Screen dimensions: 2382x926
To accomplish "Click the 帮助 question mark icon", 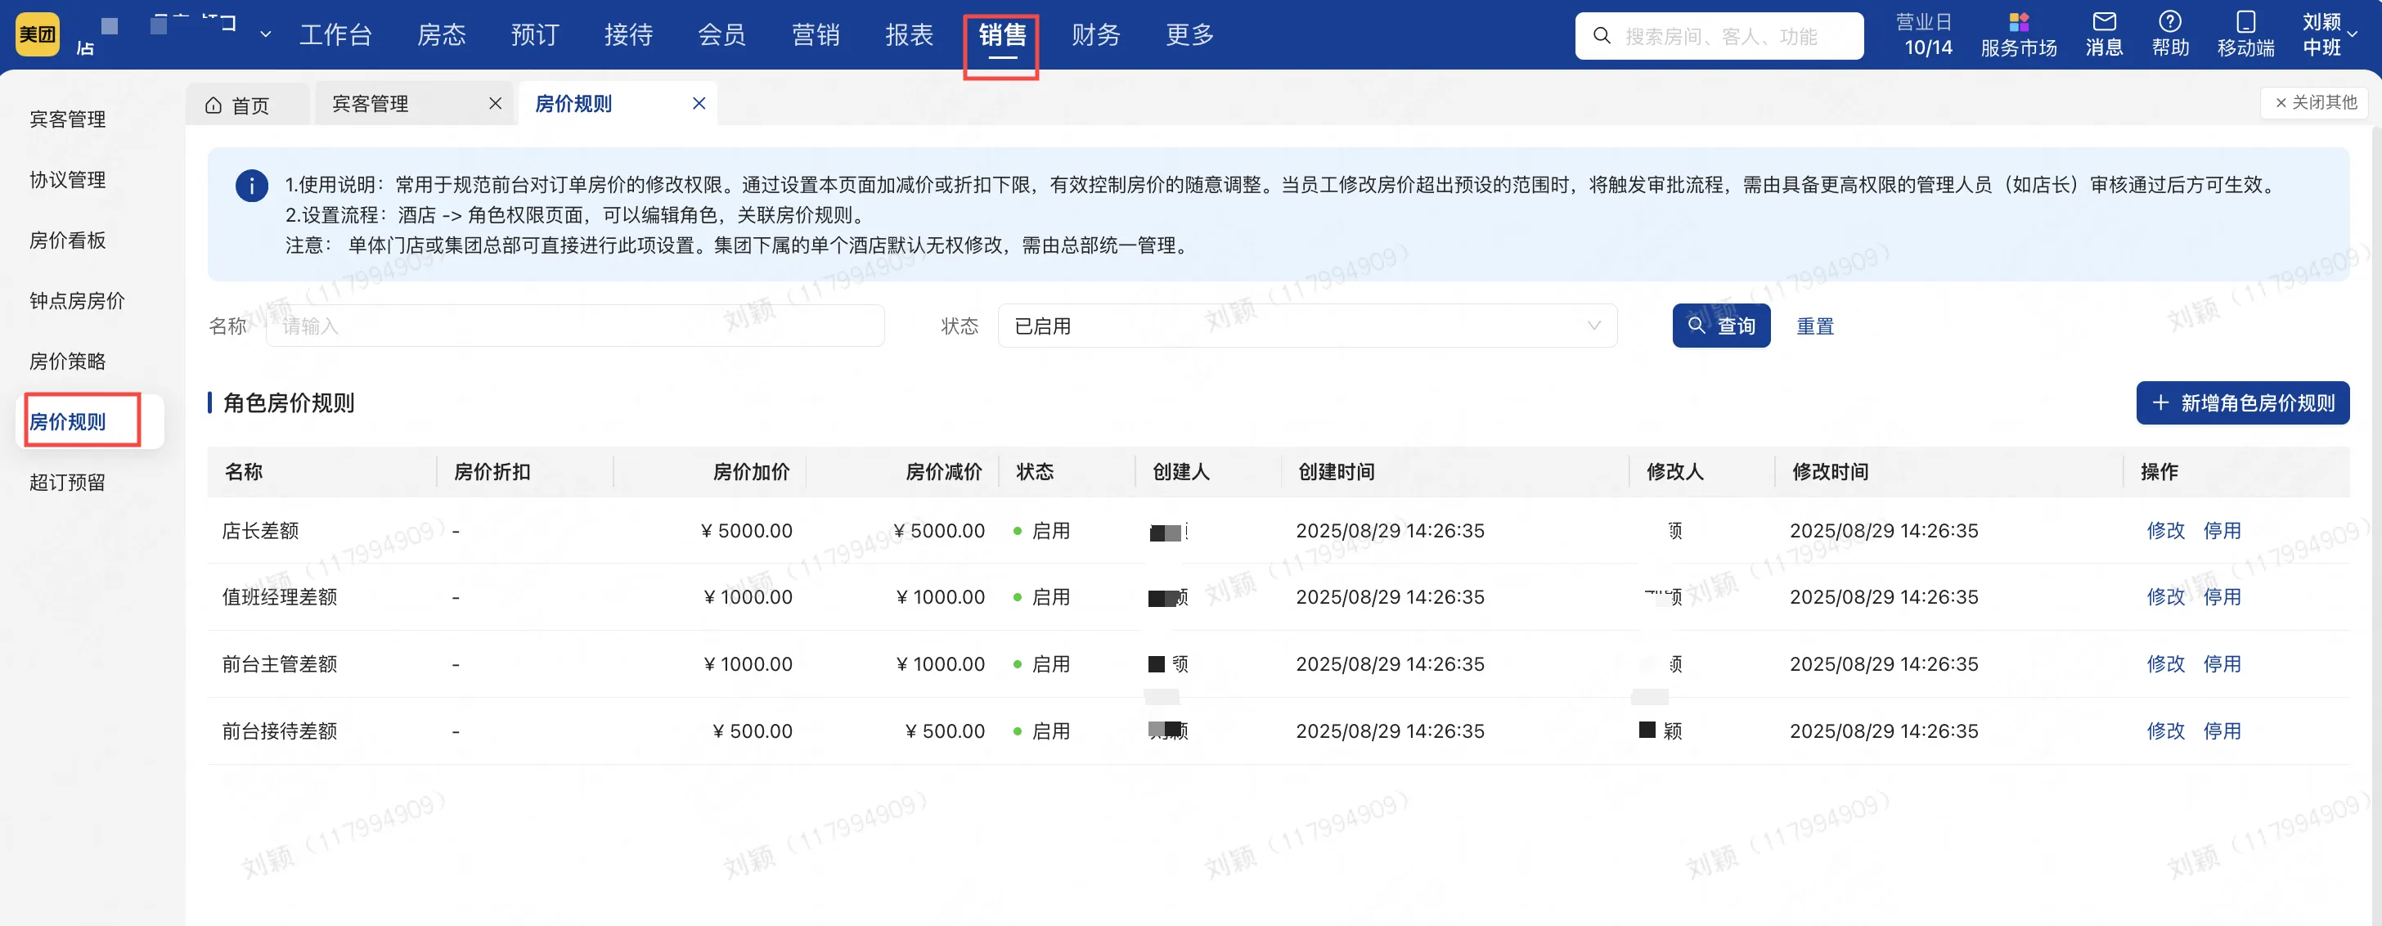I will coord(2169,22).
